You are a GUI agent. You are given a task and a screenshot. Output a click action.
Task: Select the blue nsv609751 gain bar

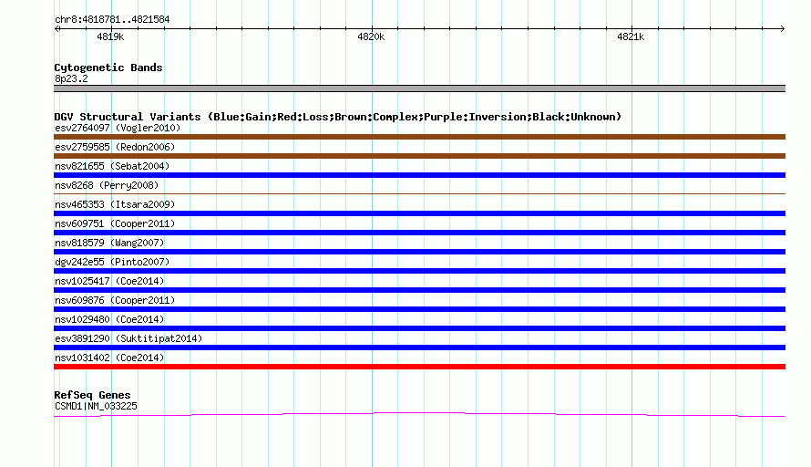click(x=419, y=233)
